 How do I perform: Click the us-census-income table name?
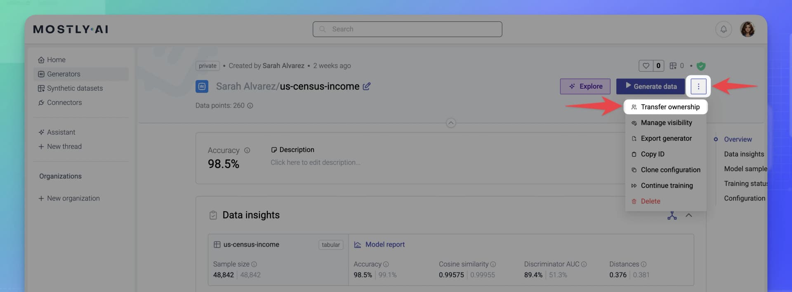pos(251,245)
